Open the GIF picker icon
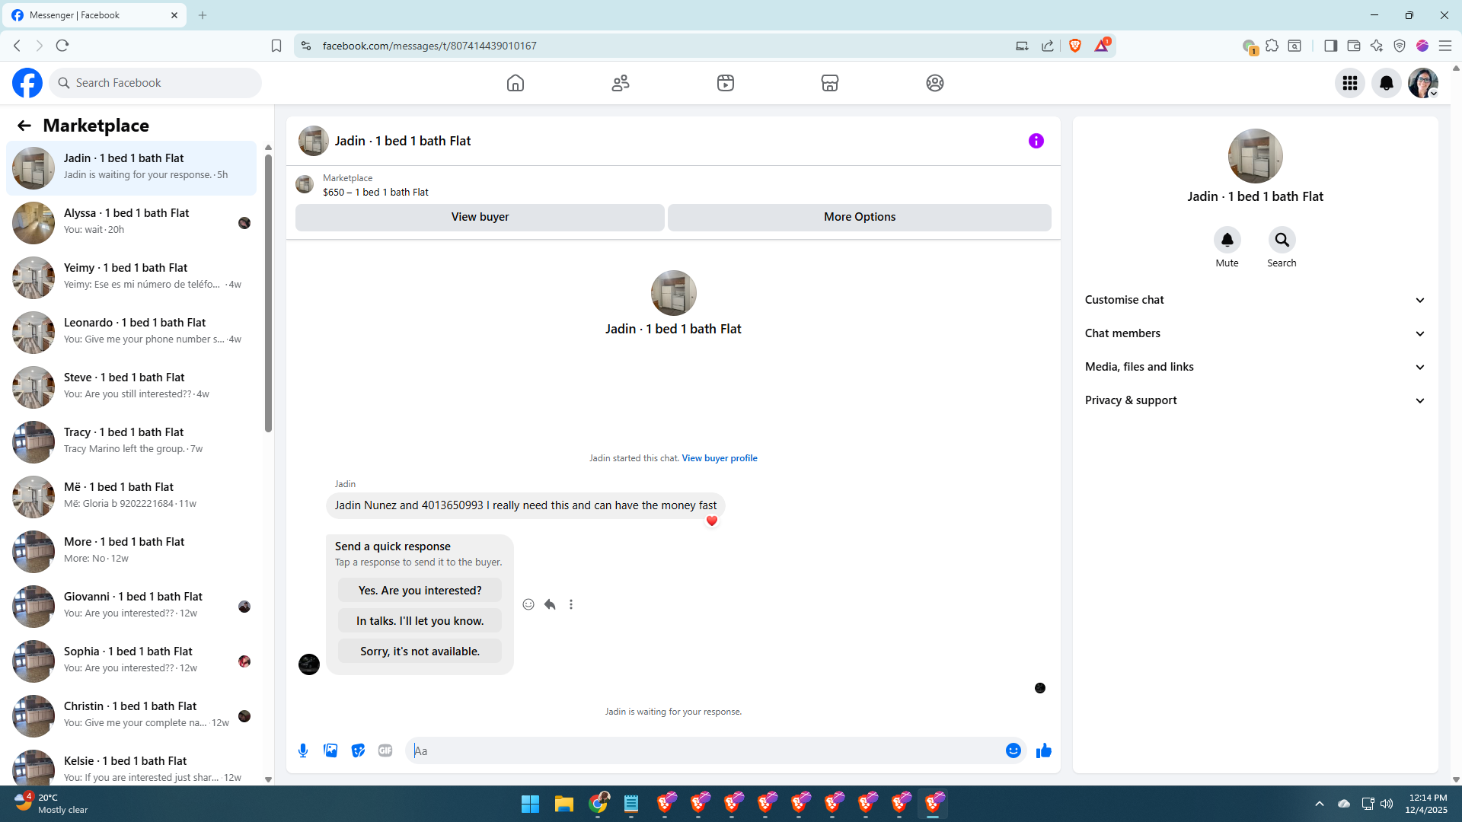This screenshot has height=822, width=1462. click(x=385, y=750)
